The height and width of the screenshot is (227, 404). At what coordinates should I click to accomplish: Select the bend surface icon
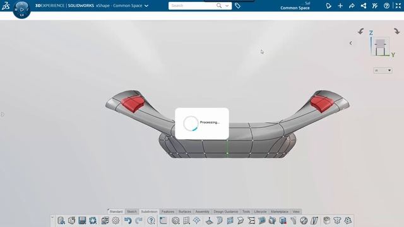tap(220, 221)
